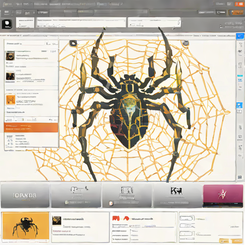Click the small spider avatar in bottom card
This screenshot has height=245, width=245.
[x=56, y=221]
